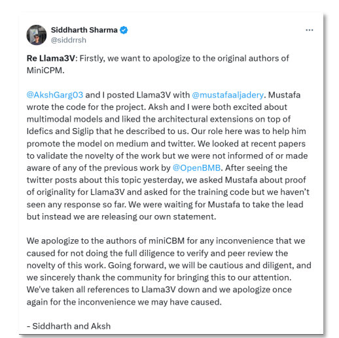This screenshot has height=338, width=339.
Task: Select the "- Siddharth and Aksh" signature line
Action: tap(69, 326)
